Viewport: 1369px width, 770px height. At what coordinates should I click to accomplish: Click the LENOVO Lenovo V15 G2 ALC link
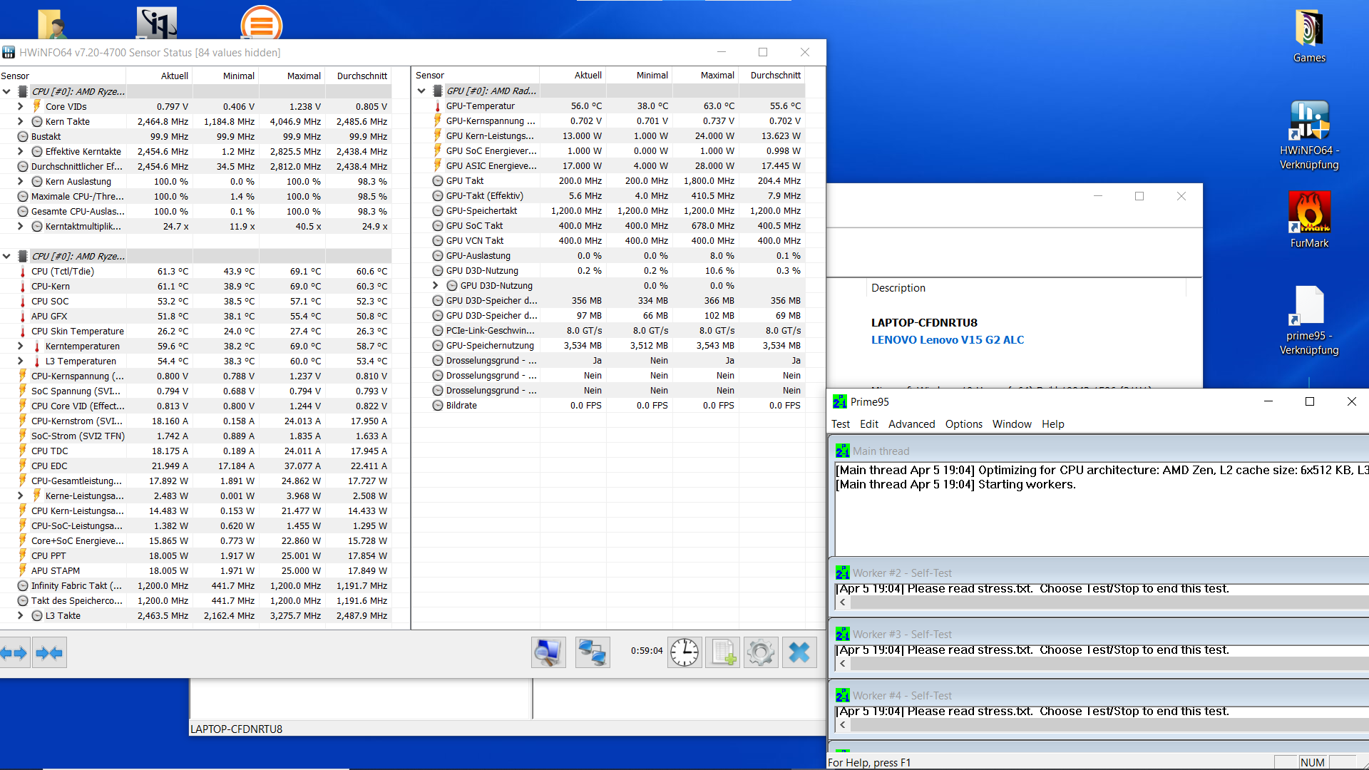click(x=947, y=340)
